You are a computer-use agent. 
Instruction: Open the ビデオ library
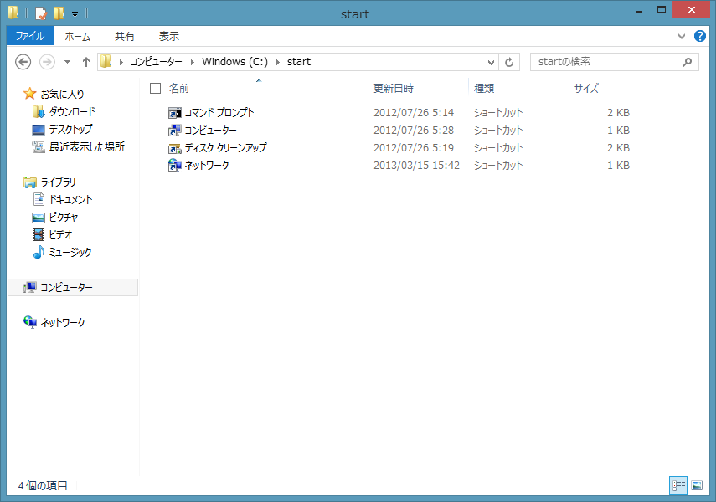click(61, 234)
